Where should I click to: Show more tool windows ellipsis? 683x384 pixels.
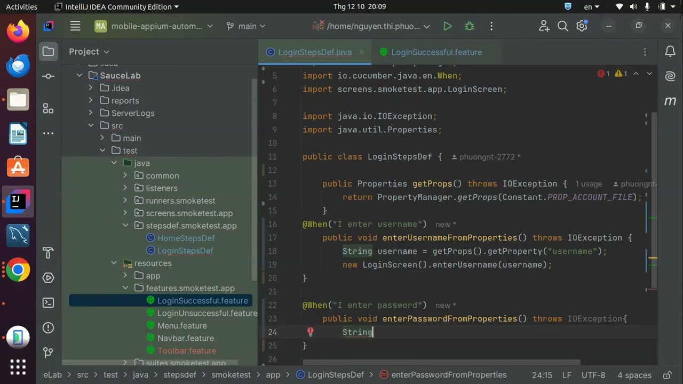click(48, 133)
